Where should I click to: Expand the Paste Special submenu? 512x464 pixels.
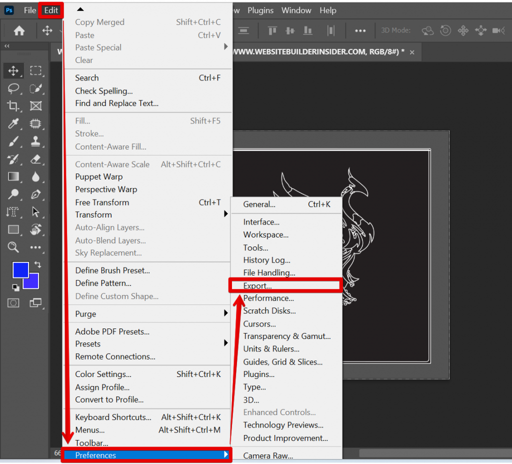[98, 47]
